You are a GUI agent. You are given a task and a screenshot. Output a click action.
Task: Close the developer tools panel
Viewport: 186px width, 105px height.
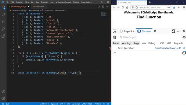pyautogui.click(x=184, y=31)
